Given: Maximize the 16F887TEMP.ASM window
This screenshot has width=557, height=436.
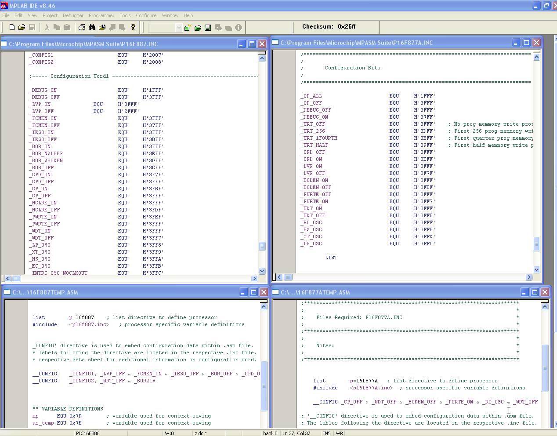Looking at the screenshot, I should point(253,292).
